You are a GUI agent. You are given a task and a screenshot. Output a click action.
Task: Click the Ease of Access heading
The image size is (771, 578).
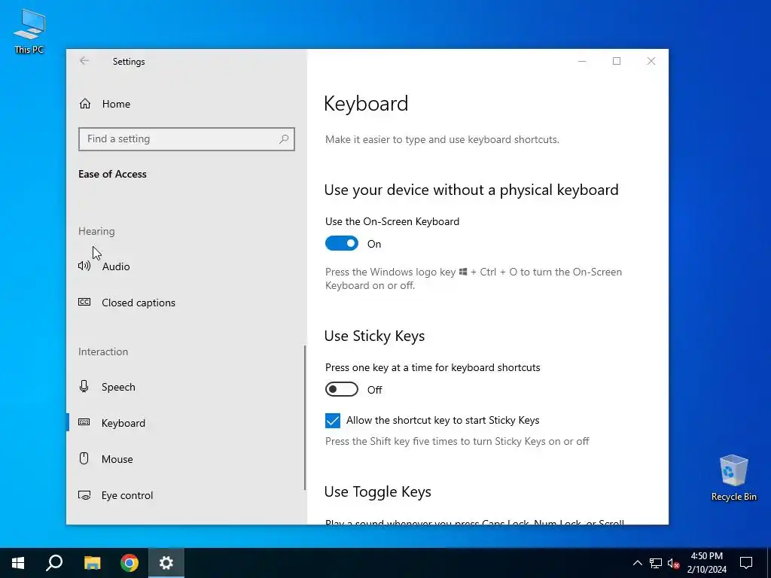[112, 174]
